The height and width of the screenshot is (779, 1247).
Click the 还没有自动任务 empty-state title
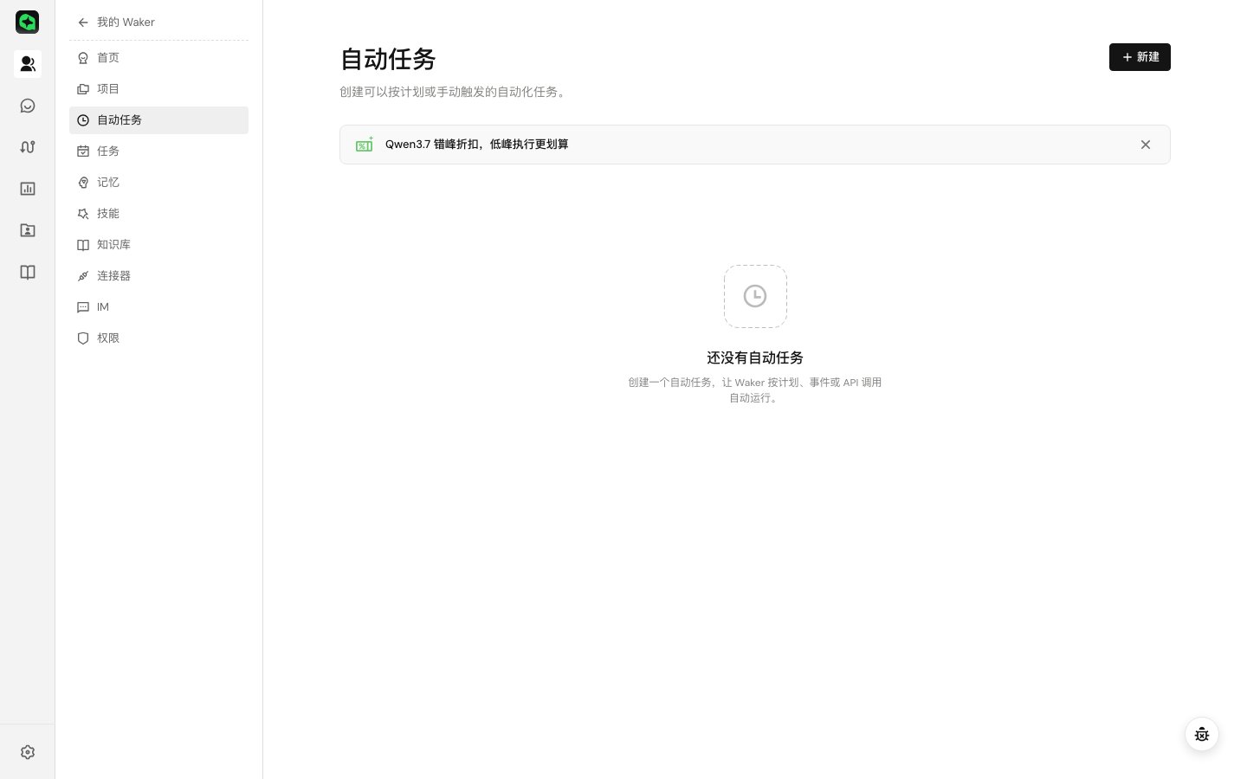pyautogui.click(x=755, y=357)
